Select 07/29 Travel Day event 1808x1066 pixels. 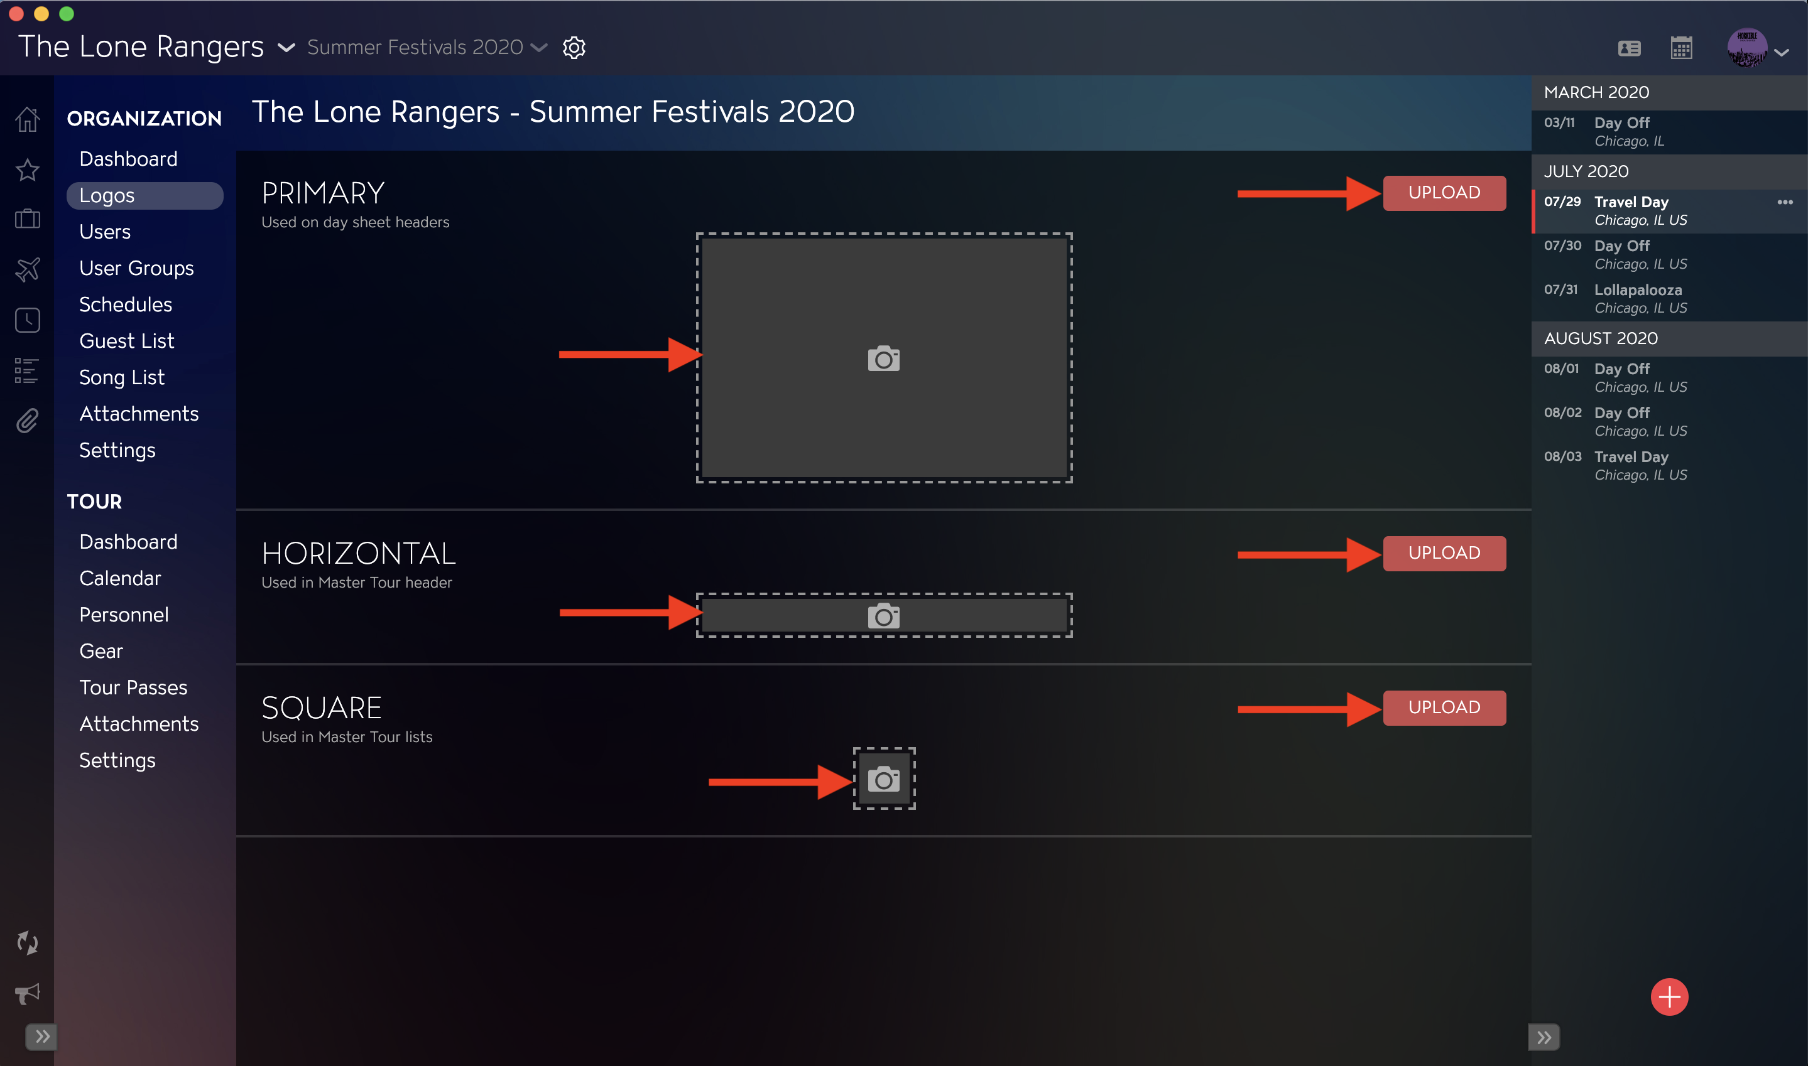pos(1669,211)
